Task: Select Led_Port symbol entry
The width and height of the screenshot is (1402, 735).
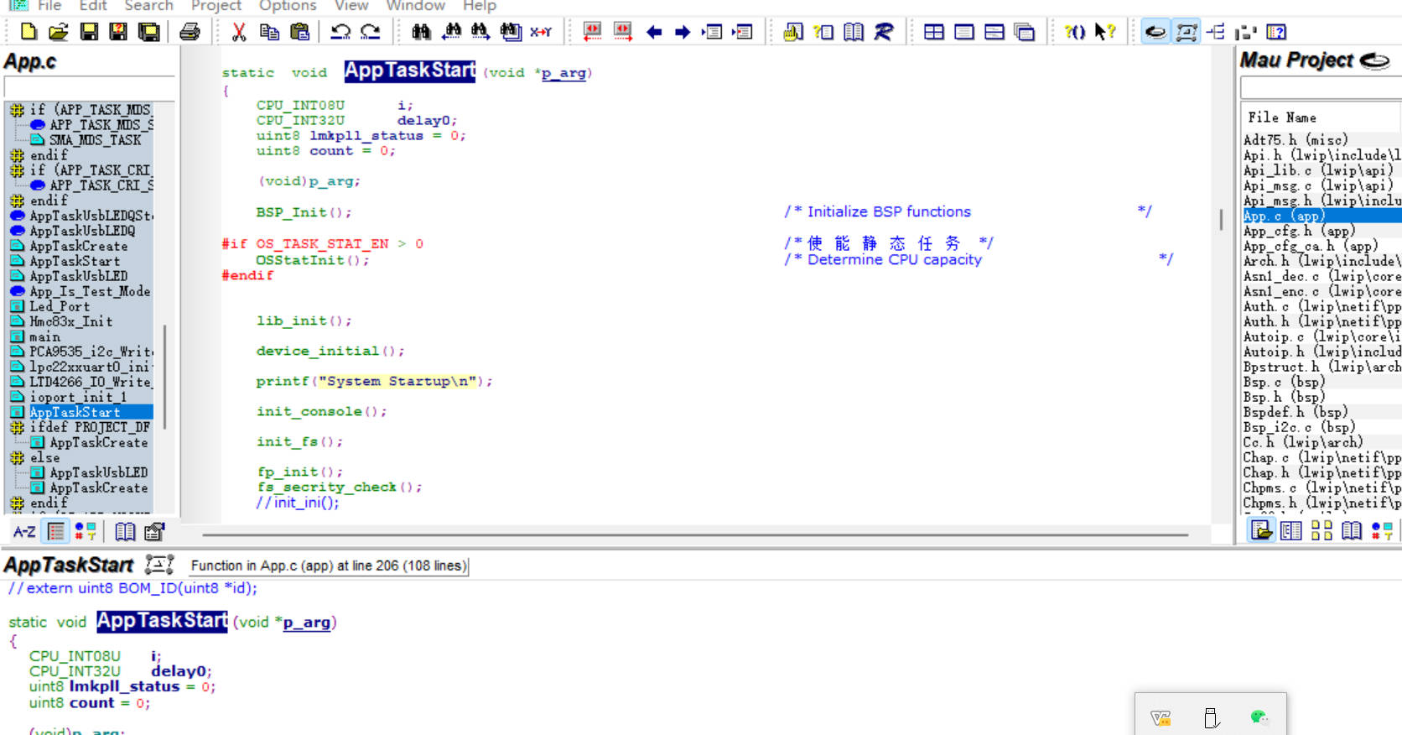Action: click(x=60, y=306)
